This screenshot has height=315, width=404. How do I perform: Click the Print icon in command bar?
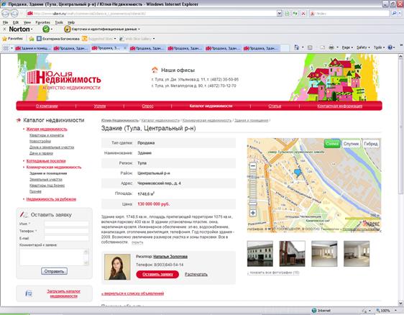tap(331, 47)
